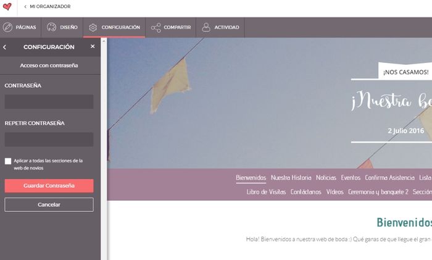This screenshot has width=432, height=260.
Task: Open Eventos in the site menu
Action: (351, 178)
